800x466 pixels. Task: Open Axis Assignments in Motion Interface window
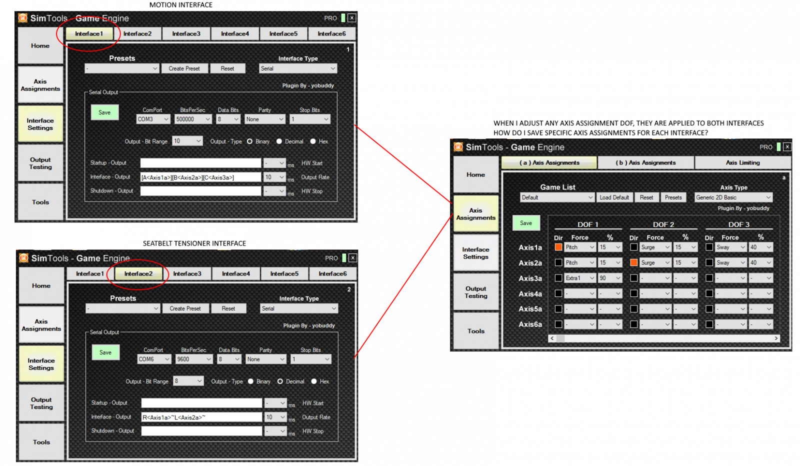(40, 85)
